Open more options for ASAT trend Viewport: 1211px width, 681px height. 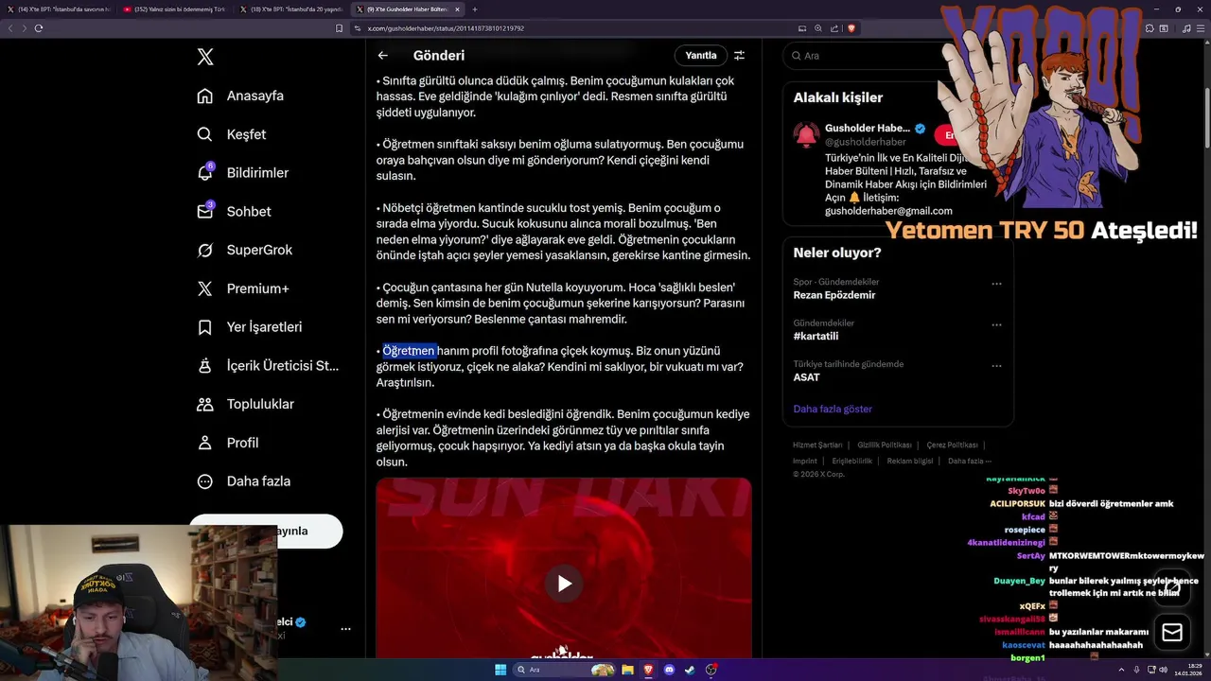point(996,365)
